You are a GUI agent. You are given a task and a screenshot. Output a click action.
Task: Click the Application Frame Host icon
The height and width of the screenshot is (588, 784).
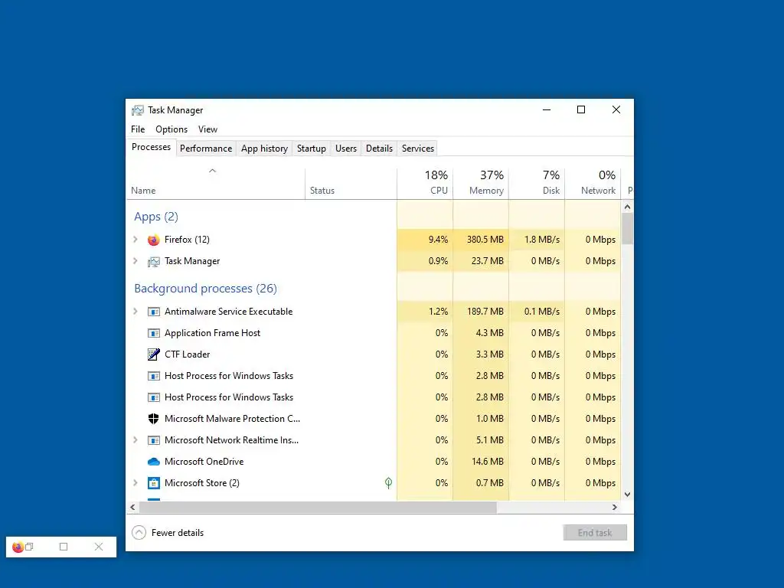153,333
